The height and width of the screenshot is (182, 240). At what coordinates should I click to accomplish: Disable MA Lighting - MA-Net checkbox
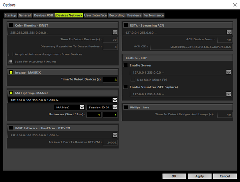[x=11, y=93]
